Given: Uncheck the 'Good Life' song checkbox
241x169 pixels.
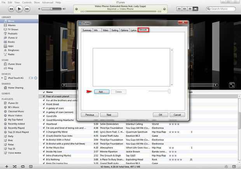Looking at the screenshot, I should [x=44, y=116].
